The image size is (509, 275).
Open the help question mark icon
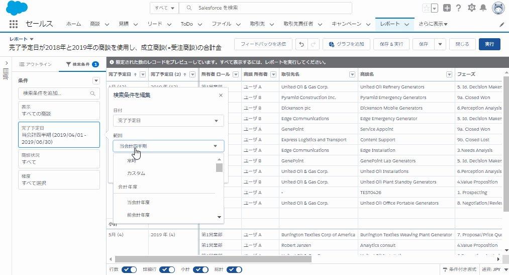pyautogui.click(x=458, y=8)
